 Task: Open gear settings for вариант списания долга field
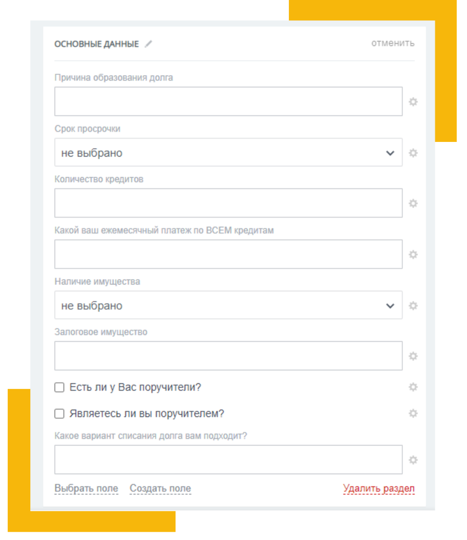coord(413,460)
